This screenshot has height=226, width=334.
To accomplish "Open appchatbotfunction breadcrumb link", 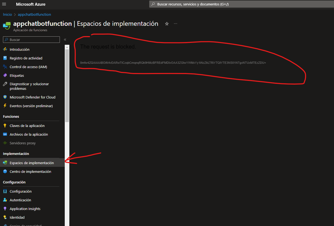I will tap(34, 14).
